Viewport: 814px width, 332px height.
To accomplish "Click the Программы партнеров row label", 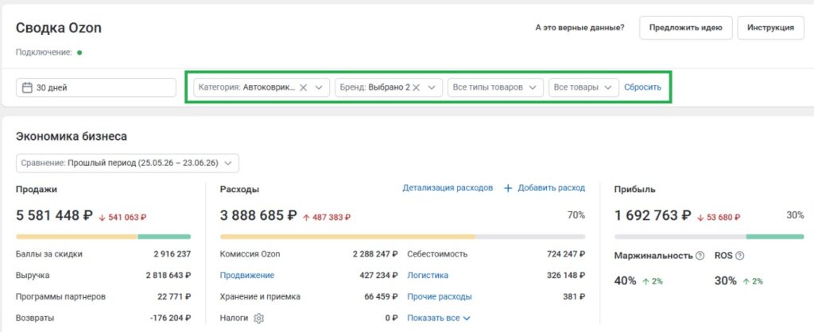I will click(60, 297).
